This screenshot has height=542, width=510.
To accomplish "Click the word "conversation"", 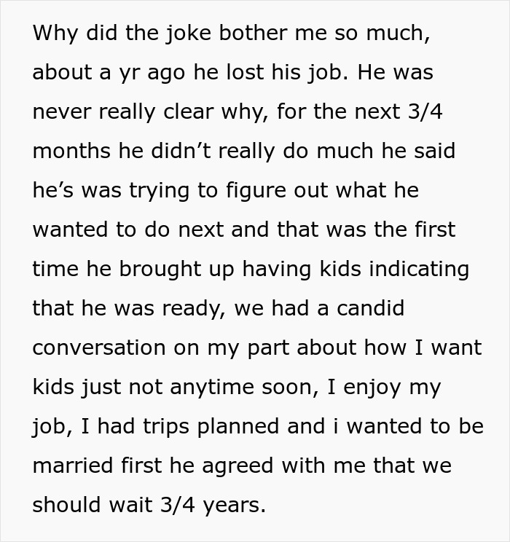I will pyautogui.click(x=99, y=347).
